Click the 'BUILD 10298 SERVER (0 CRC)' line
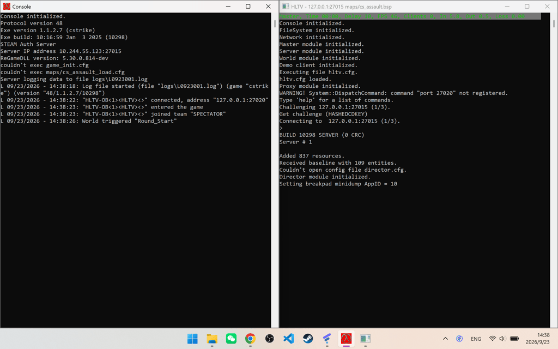 point(322,135)
